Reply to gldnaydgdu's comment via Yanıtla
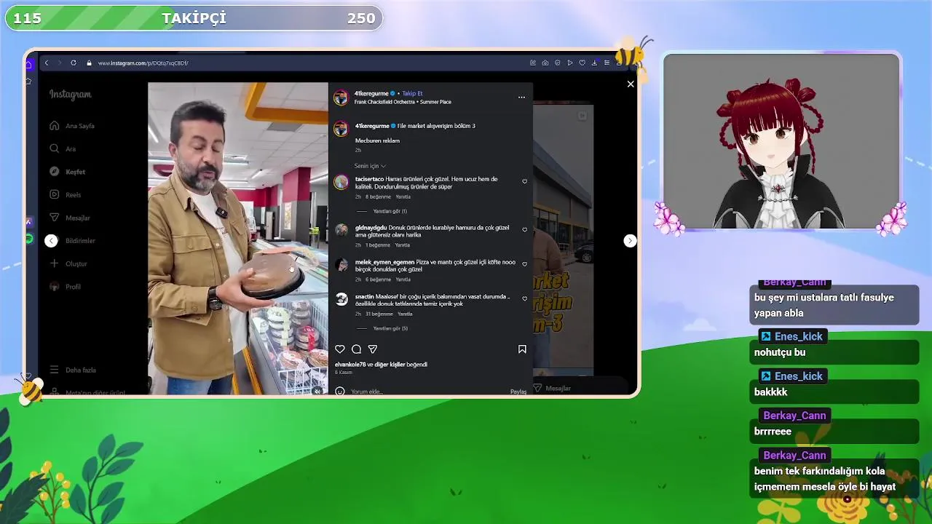This screenshot has width=932, height=524. pos(402,245)
